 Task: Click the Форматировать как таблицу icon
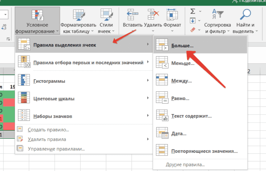[78, 16]
